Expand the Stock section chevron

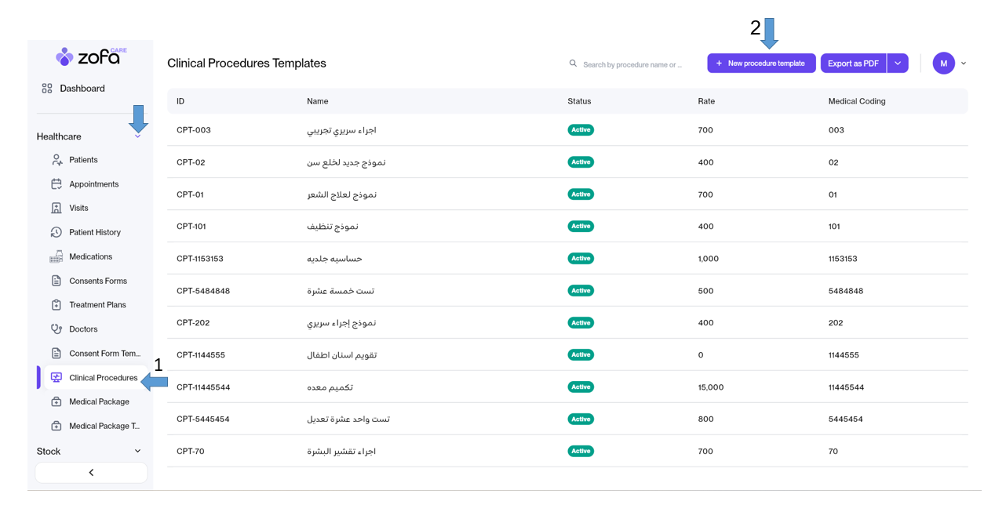tap(138, 452)
